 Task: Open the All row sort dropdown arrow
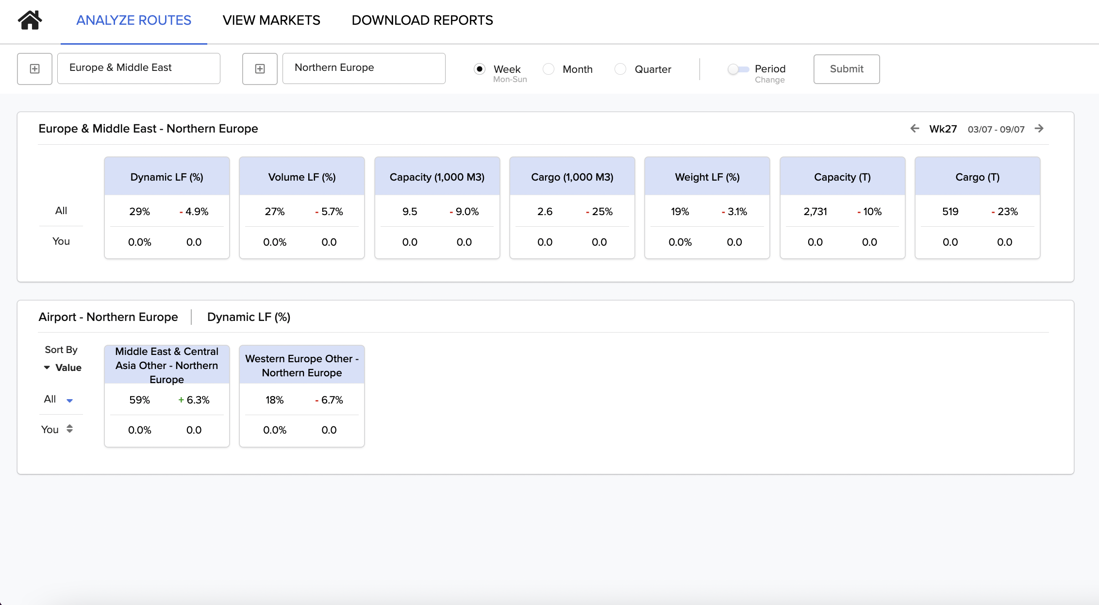69,401
